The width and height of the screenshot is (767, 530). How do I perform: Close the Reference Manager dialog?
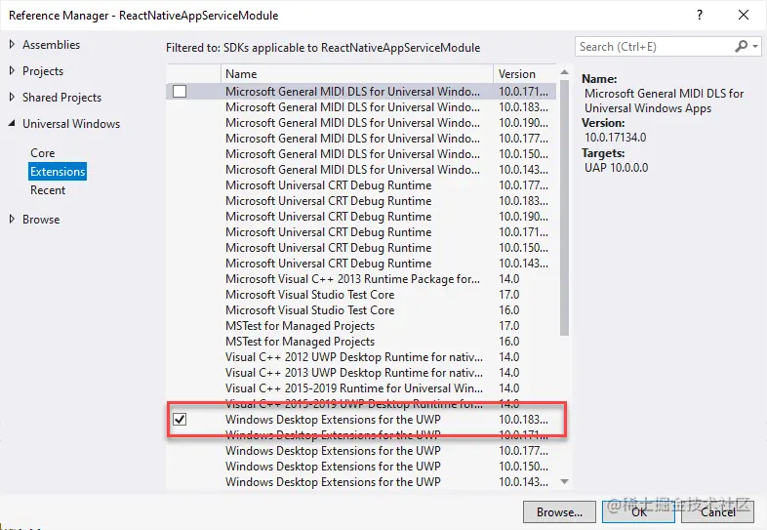(x=744, y=16)
